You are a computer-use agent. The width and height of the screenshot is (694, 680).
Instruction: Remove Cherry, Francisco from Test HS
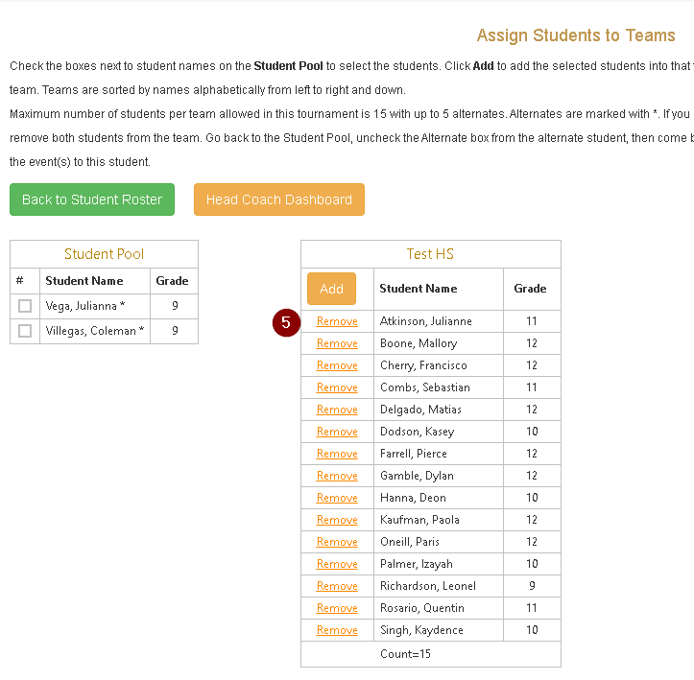337,365
